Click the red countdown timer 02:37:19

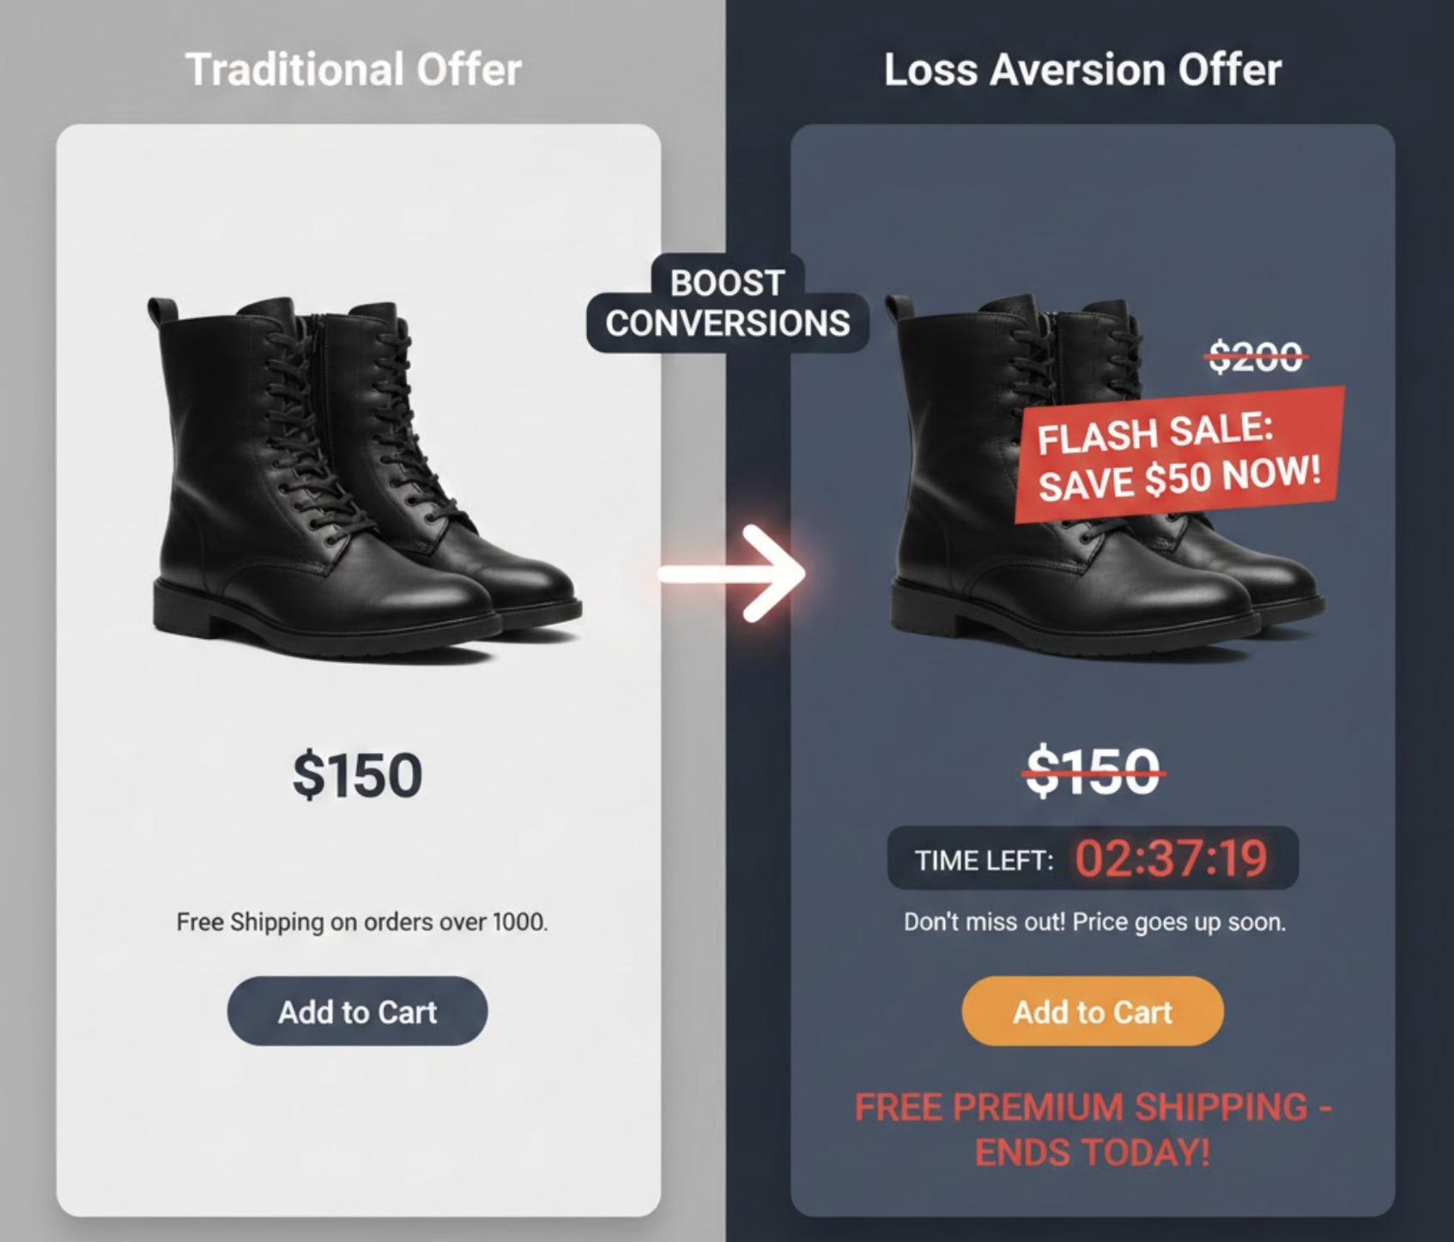click(x=1171, y=858)
